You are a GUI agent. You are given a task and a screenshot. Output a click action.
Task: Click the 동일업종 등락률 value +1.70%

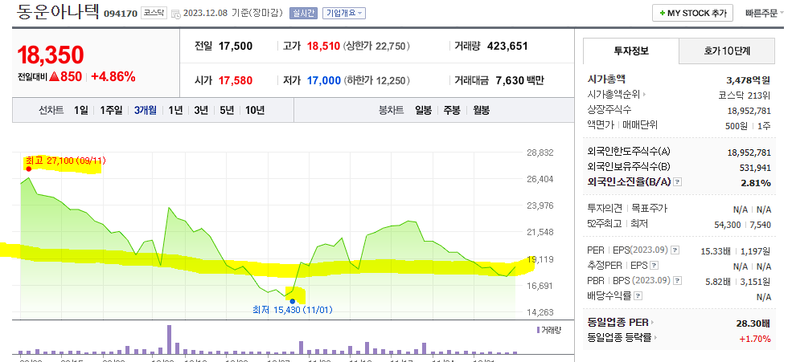[x=755, y=338]
